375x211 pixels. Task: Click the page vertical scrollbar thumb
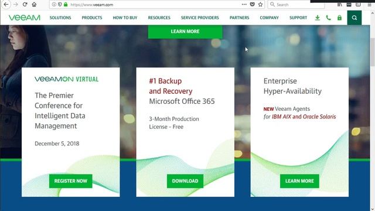click(x=373, y=52)
